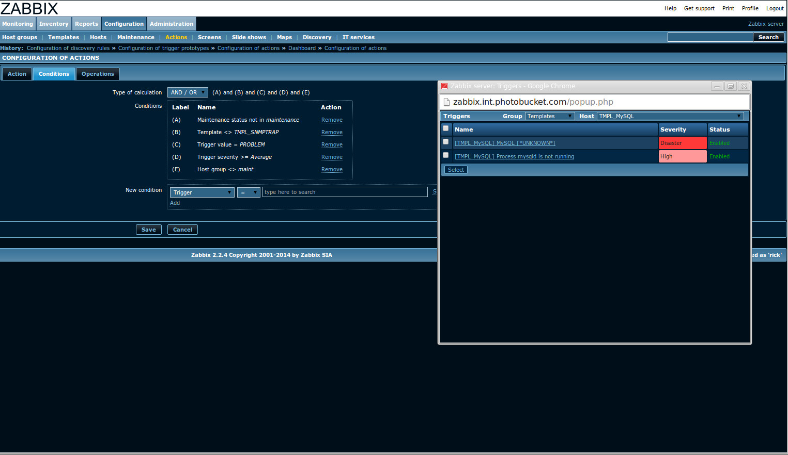Go to Hosts submenu

tap(98, 37)
